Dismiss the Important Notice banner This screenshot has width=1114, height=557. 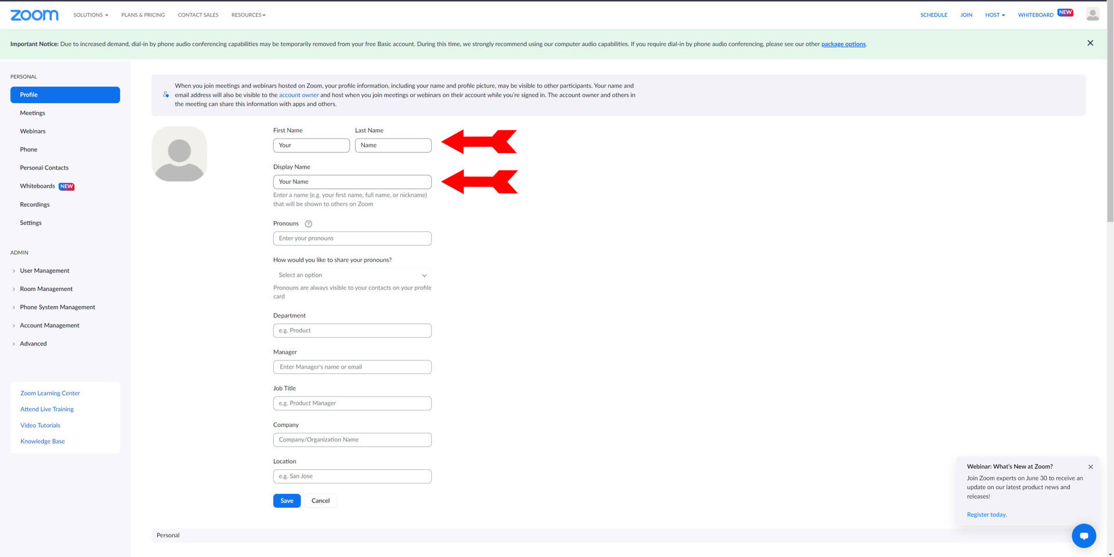click(1090, 43)
